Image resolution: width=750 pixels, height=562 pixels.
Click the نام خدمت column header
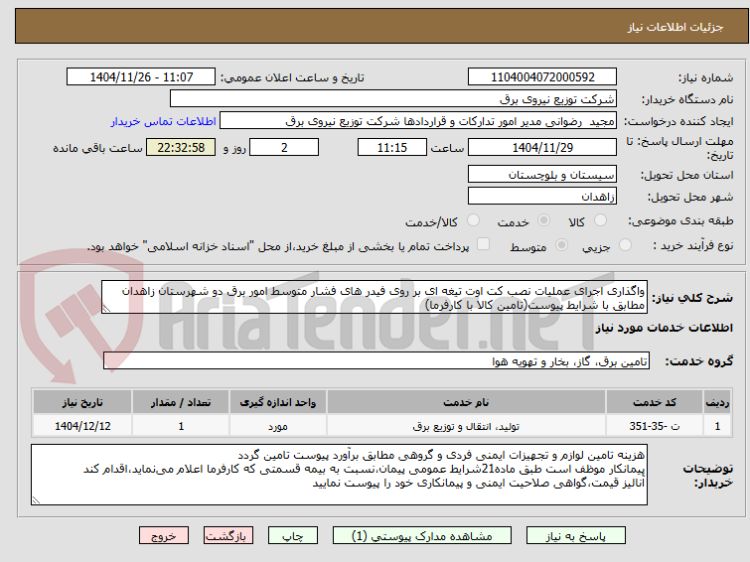point(466,402)
